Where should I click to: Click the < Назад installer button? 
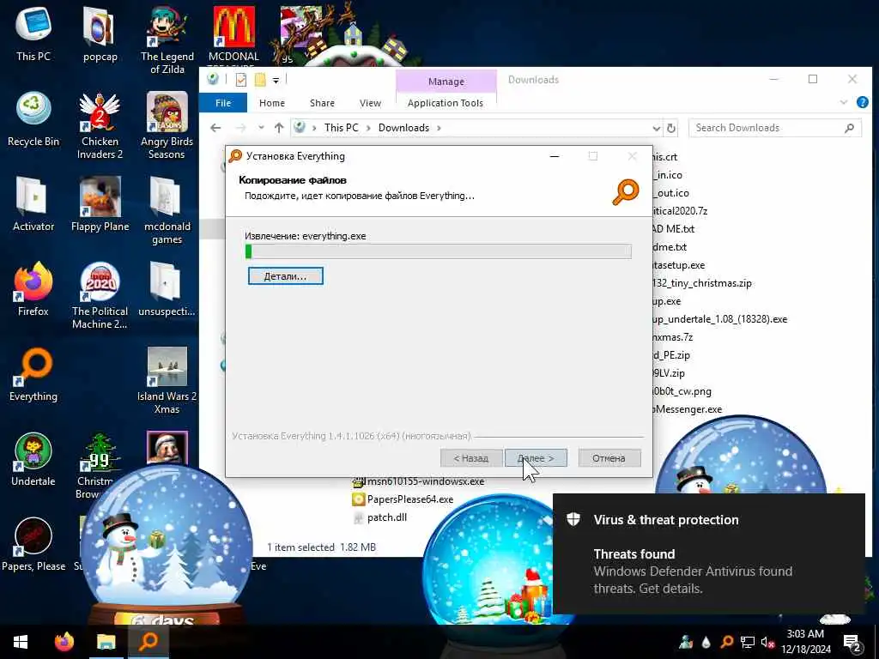point(471,458)
